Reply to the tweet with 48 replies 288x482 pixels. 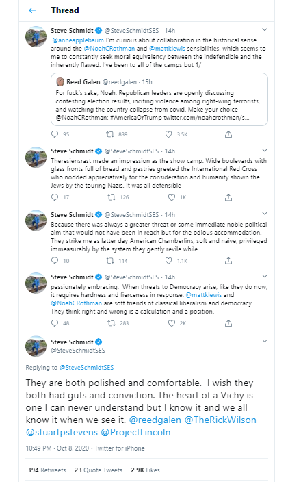tap(55, 323)
